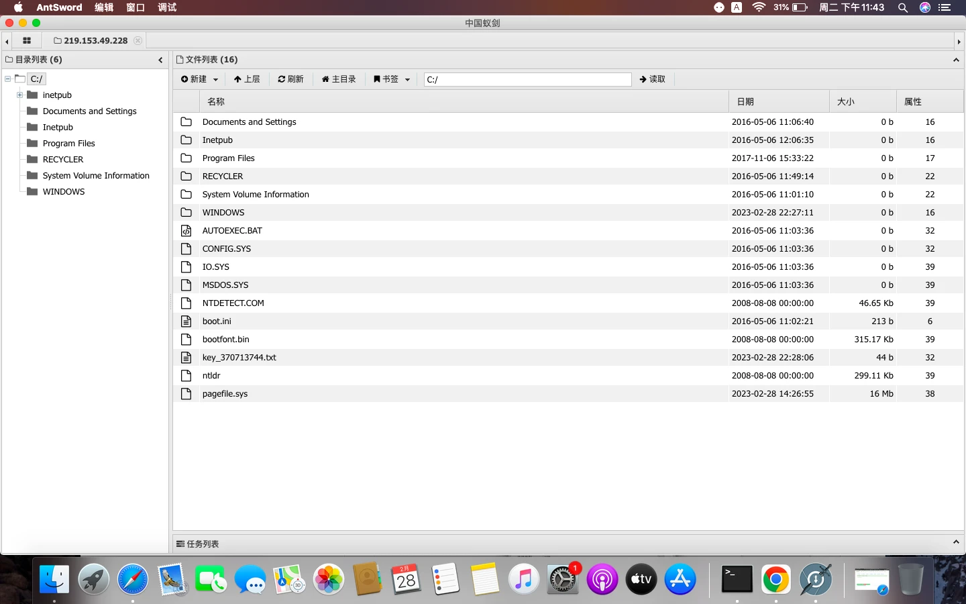Select RECYCLER folder in file list
966x604 pixels.
point(223,176)
